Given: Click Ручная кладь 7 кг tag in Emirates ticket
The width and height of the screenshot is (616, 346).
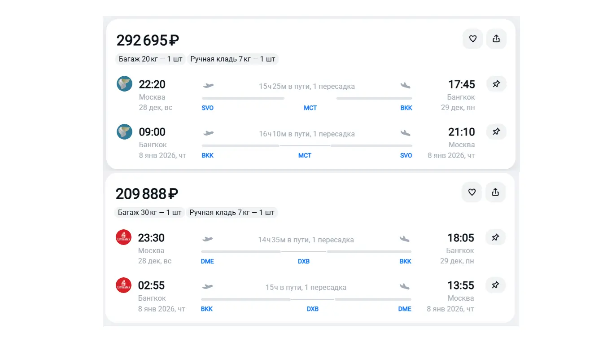Looking at the screenshot, I should click(232, 213).
